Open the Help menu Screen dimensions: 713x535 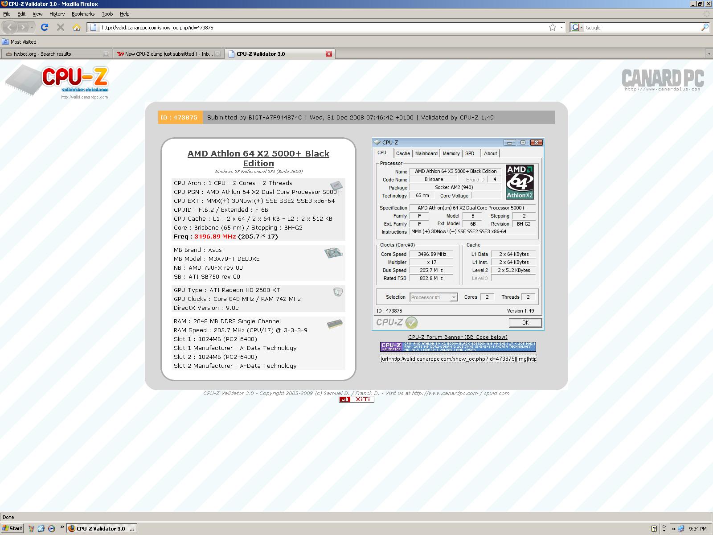125,14
